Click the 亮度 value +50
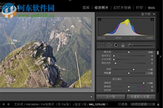Screen dimensions: 163x108 (150, 69)
